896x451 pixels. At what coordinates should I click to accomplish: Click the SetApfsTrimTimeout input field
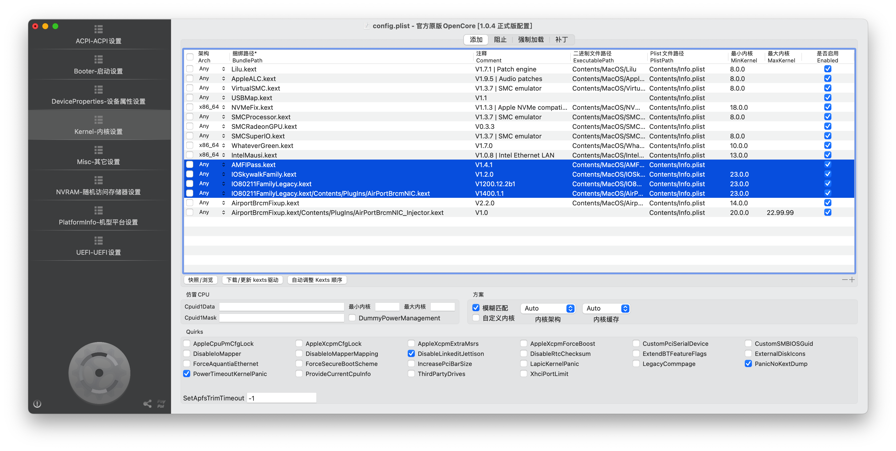pyautogui.click(x=281, y=398)
